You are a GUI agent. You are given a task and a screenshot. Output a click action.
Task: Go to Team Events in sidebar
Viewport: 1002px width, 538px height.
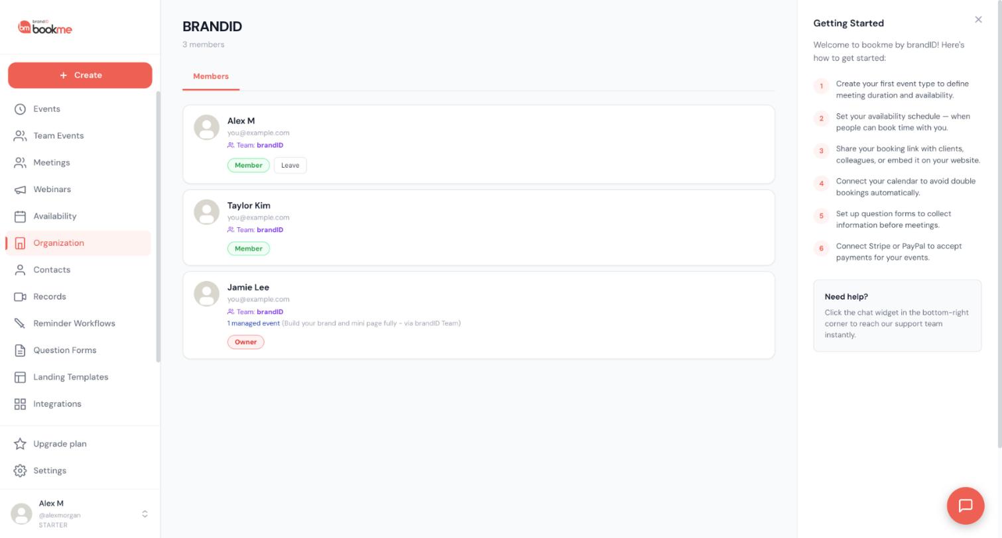coord(78,136)
